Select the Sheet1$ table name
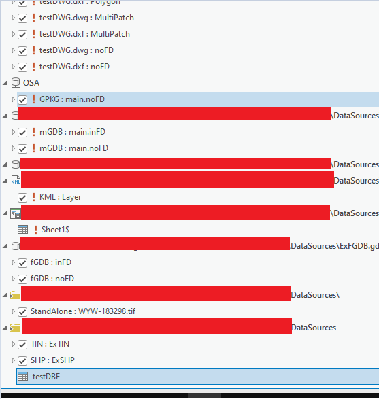The image size is (379, 399). click(x=55, y=230)
